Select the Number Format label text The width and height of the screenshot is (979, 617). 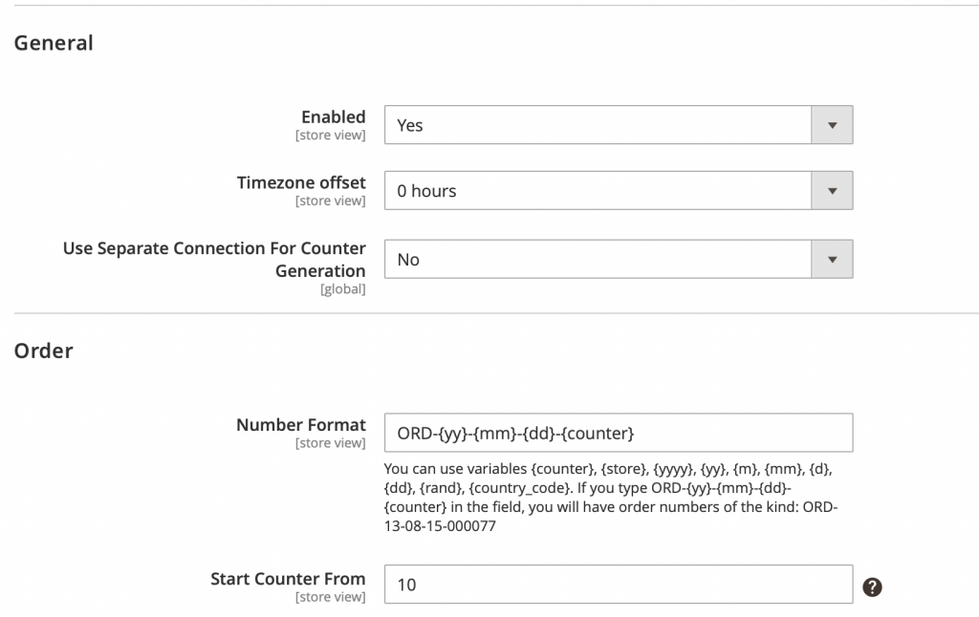tap(299, 424)
